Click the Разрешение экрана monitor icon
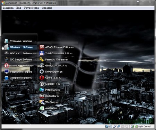The height and width of the screenshot is (130, 156). pyautogui.click(x=7, y=72)
